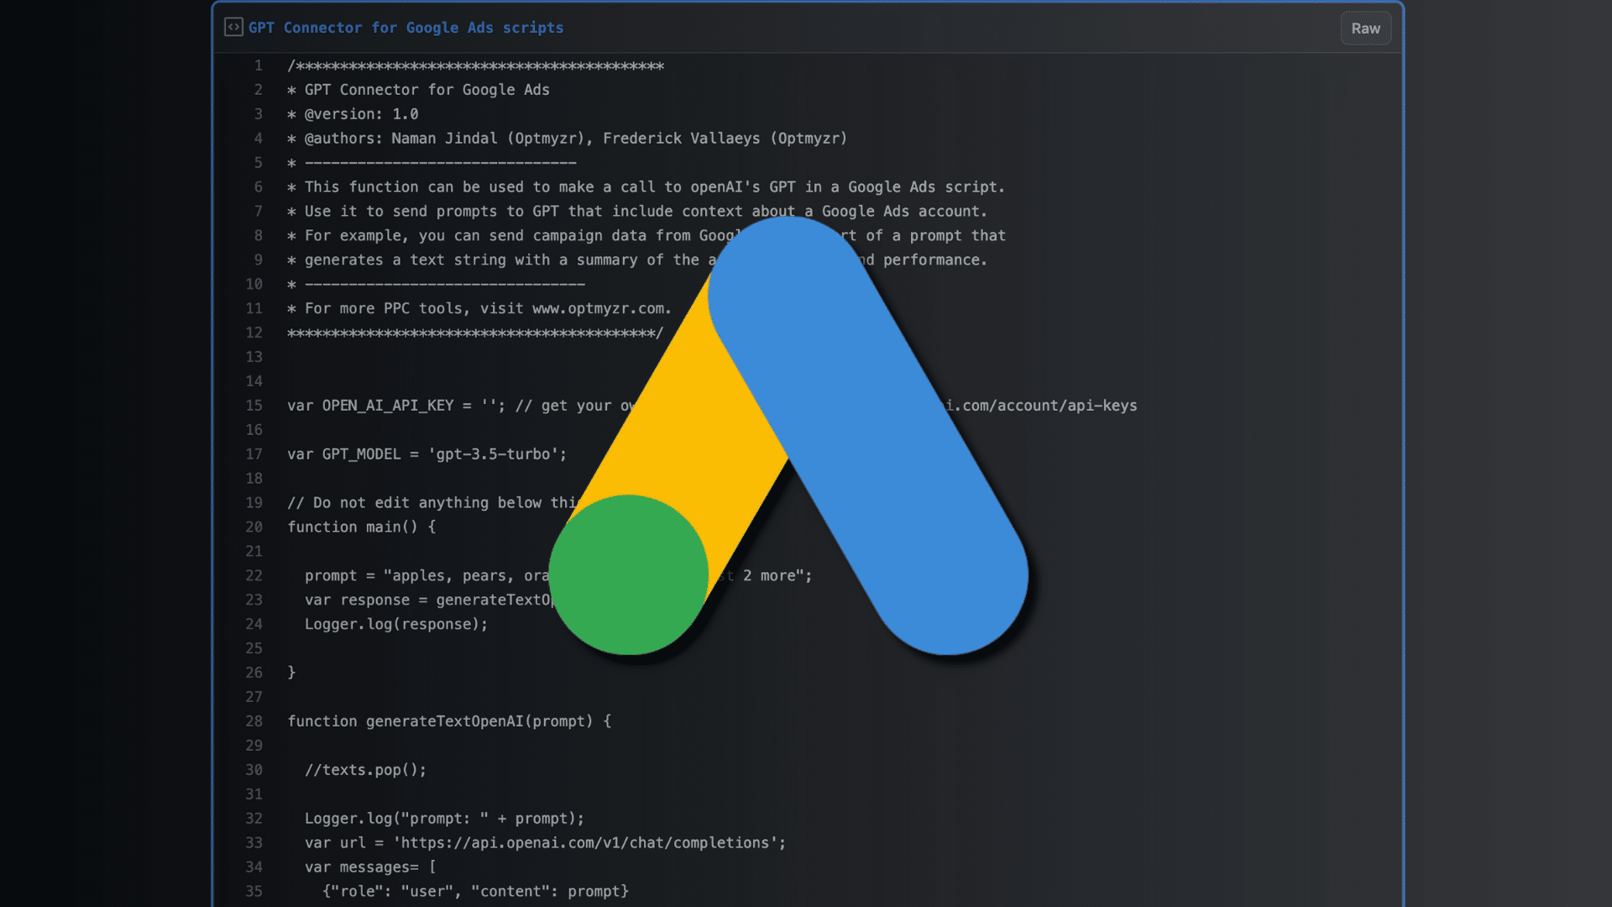Viewport: 1612px width, 907px height.
Task: Click the closing brace on line 26
Action: click(x=290, y=672)
